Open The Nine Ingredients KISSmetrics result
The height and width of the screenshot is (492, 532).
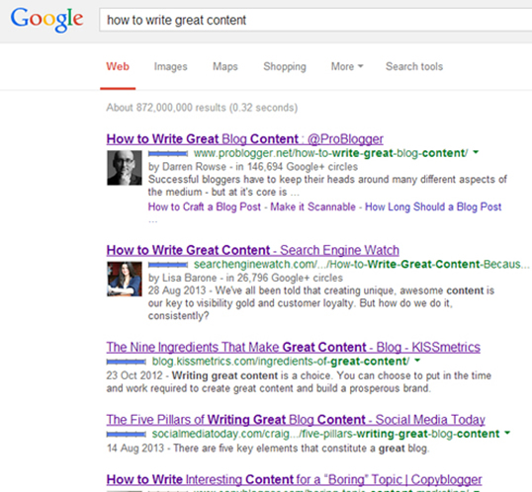pos(294,347)
